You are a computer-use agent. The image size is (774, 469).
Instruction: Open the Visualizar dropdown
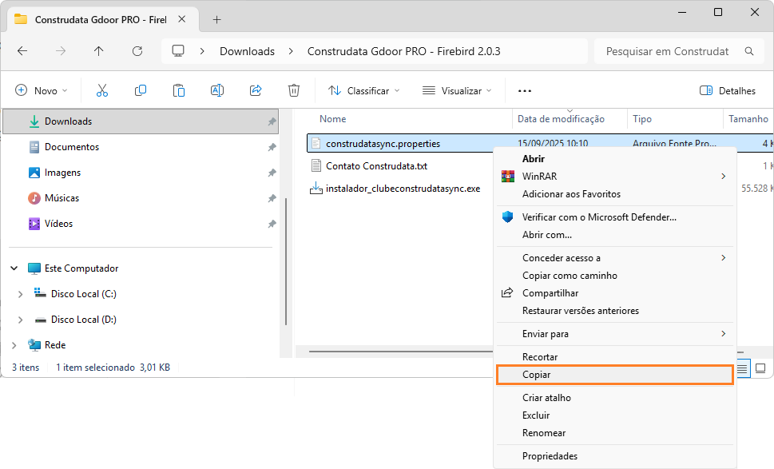(457, 91)
